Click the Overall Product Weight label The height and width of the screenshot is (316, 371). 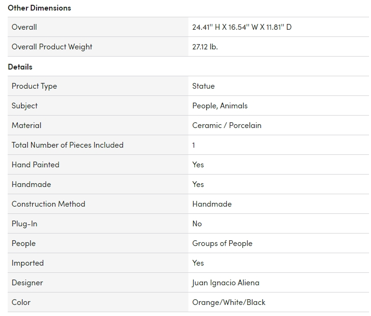click(x=52, y=47)
